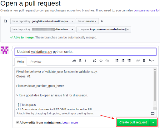This screenshot has height=129, width=160.
Task: Click the bookmark reference icon
Action: [144, 61]
